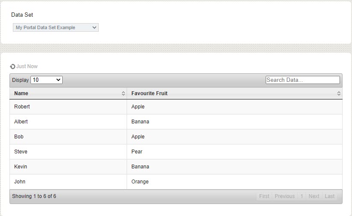Screen dimensions: 352x216
Task: Go to the First page
Action: [264, 196]
